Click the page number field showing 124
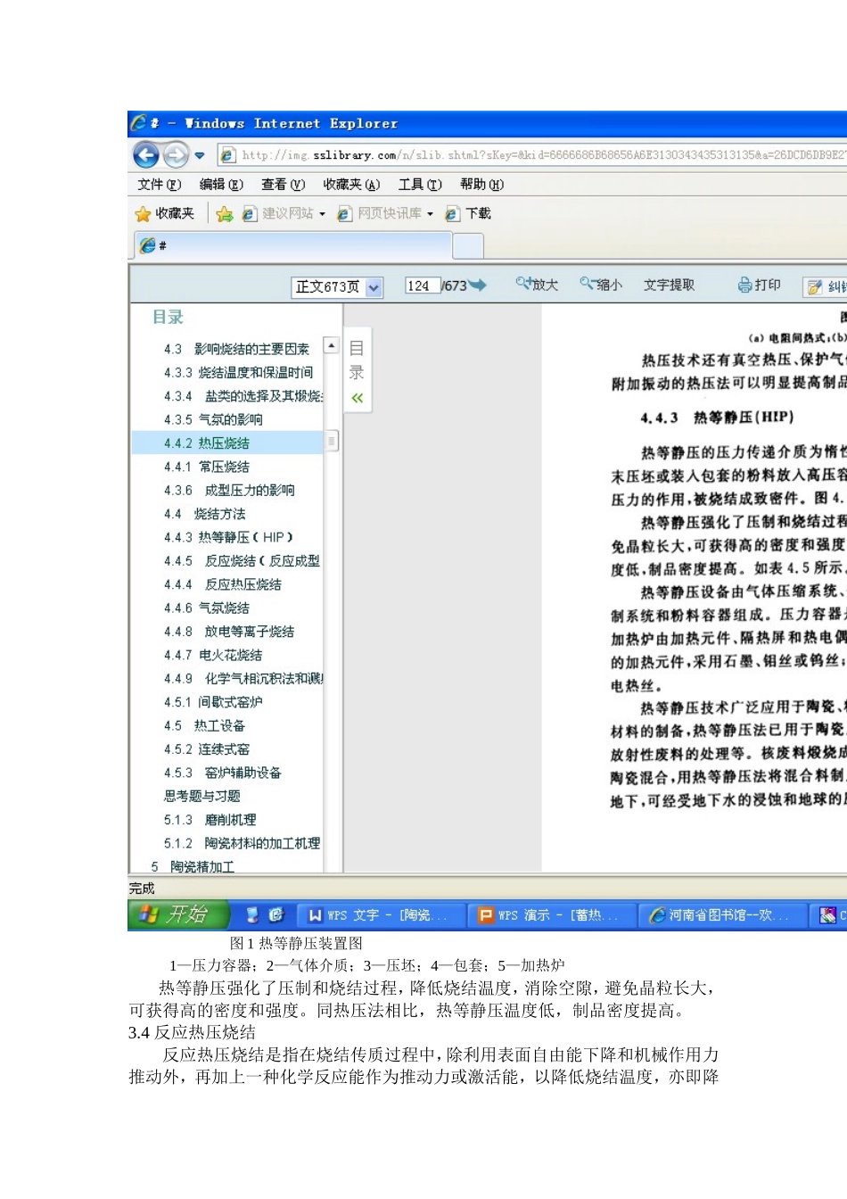 (422, 286)
